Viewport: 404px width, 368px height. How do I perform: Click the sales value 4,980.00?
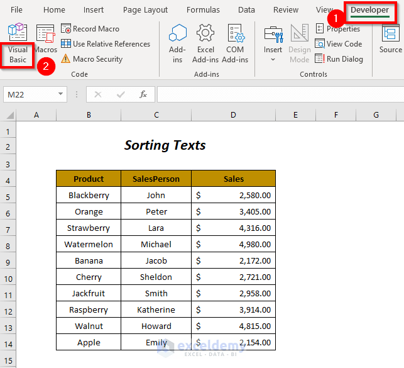click(234, 244)
